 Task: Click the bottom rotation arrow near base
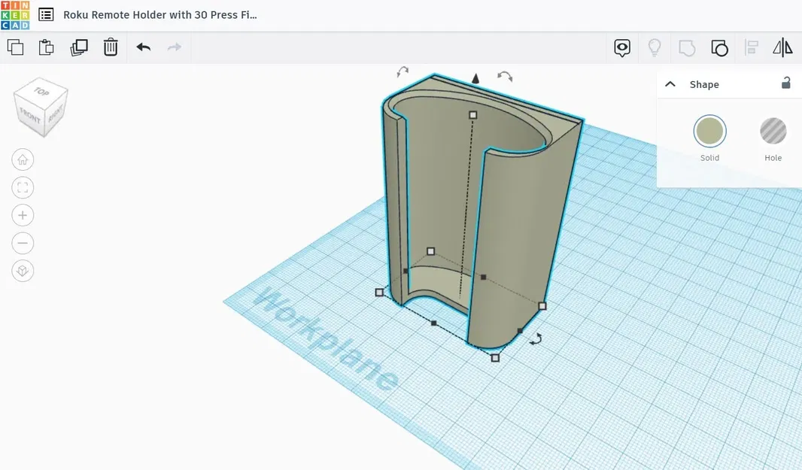[x=536, y=339]
